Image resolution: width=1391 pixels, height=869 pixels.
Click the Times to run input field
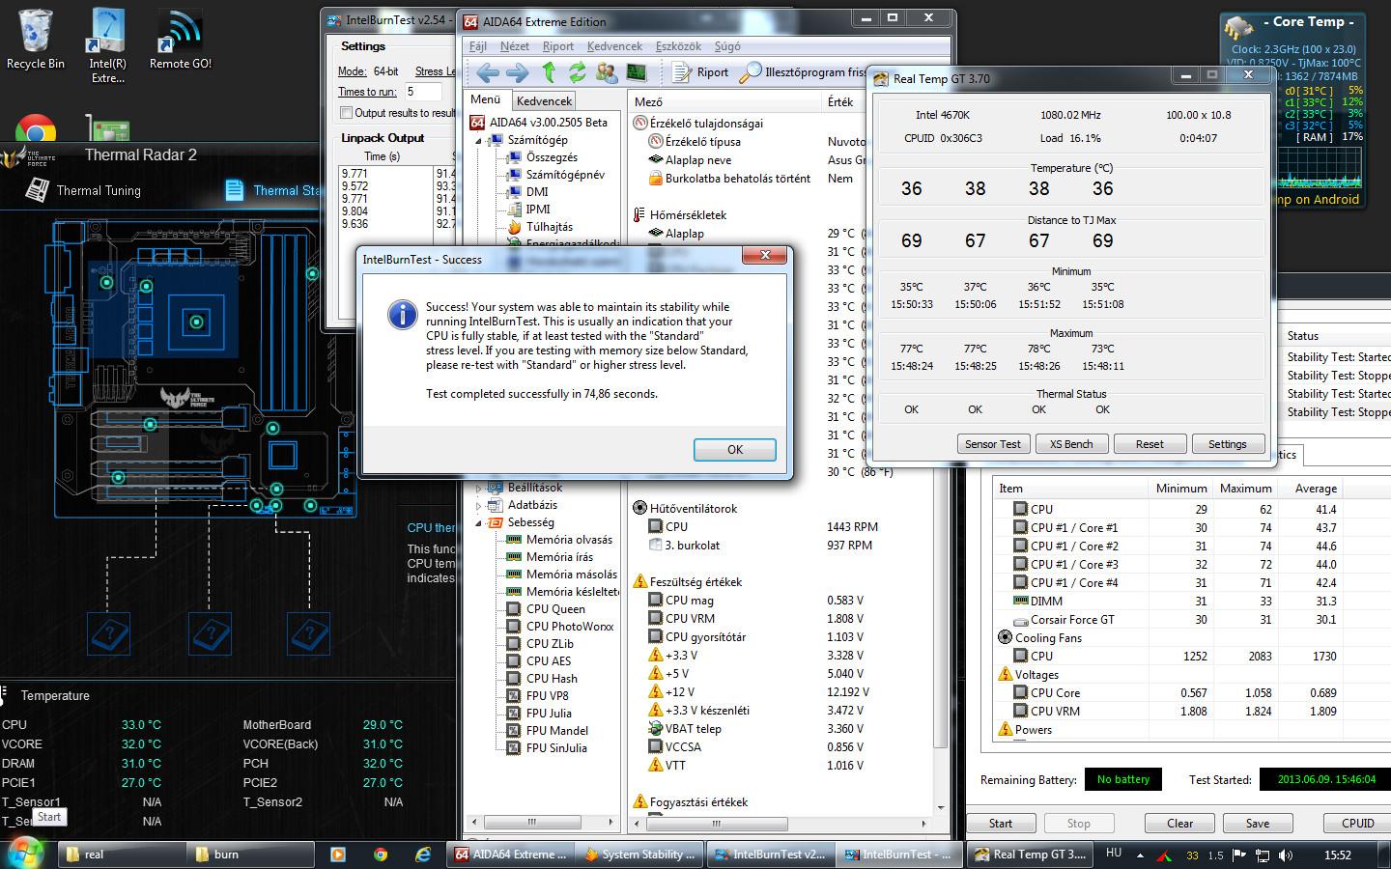coord(422,92)
